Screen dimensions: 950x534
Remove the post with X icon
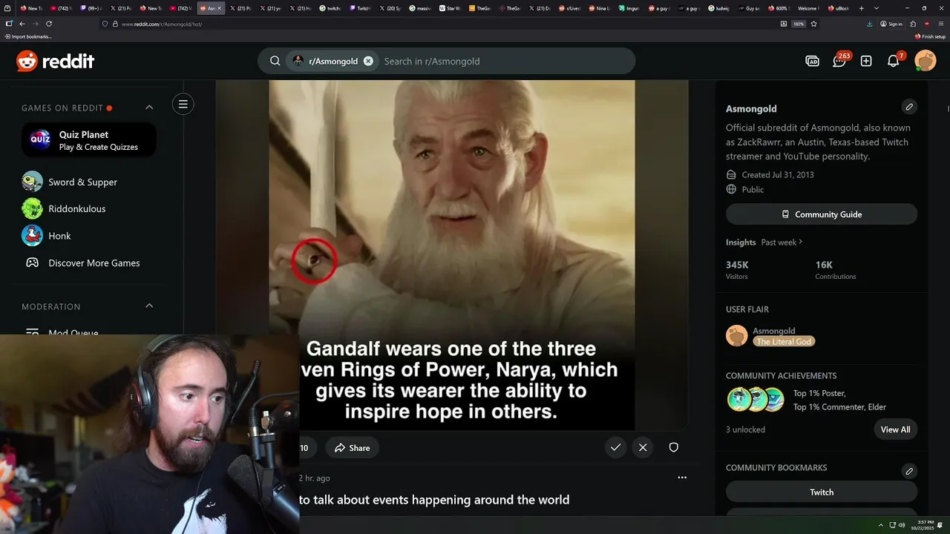pyautogui.click(x=643, y=447)
